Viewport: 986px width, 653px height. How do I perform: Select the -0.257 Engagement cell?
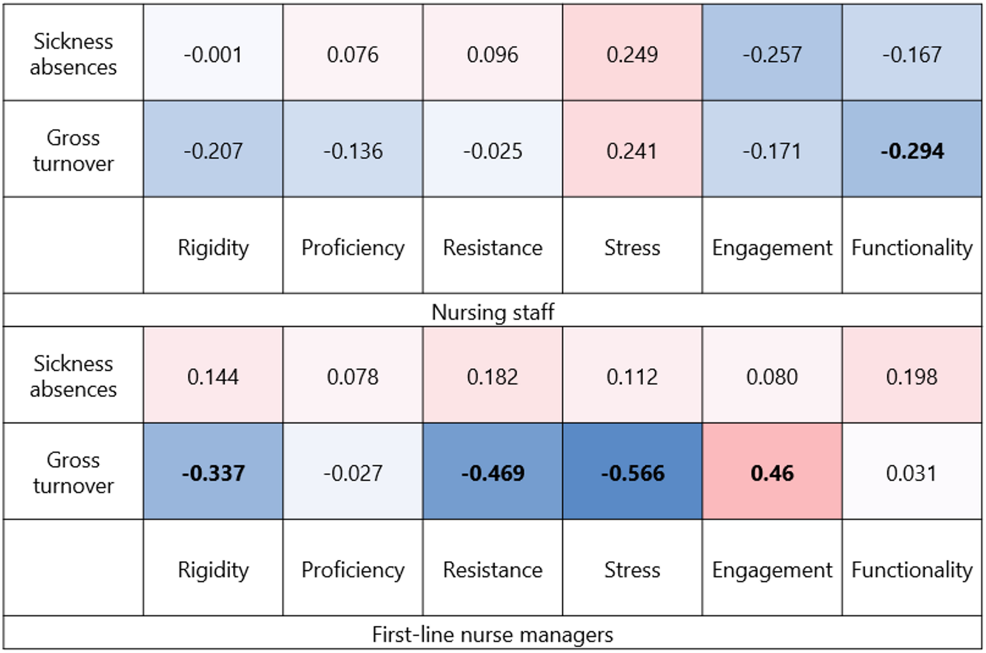pyautogui.click(x=772, y=54)
